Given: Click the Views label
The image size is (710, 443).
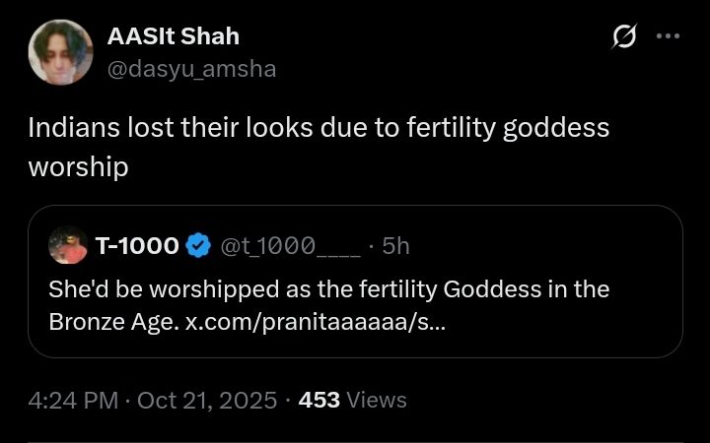Looking at the screenshot, I should (x=377, y=400).
